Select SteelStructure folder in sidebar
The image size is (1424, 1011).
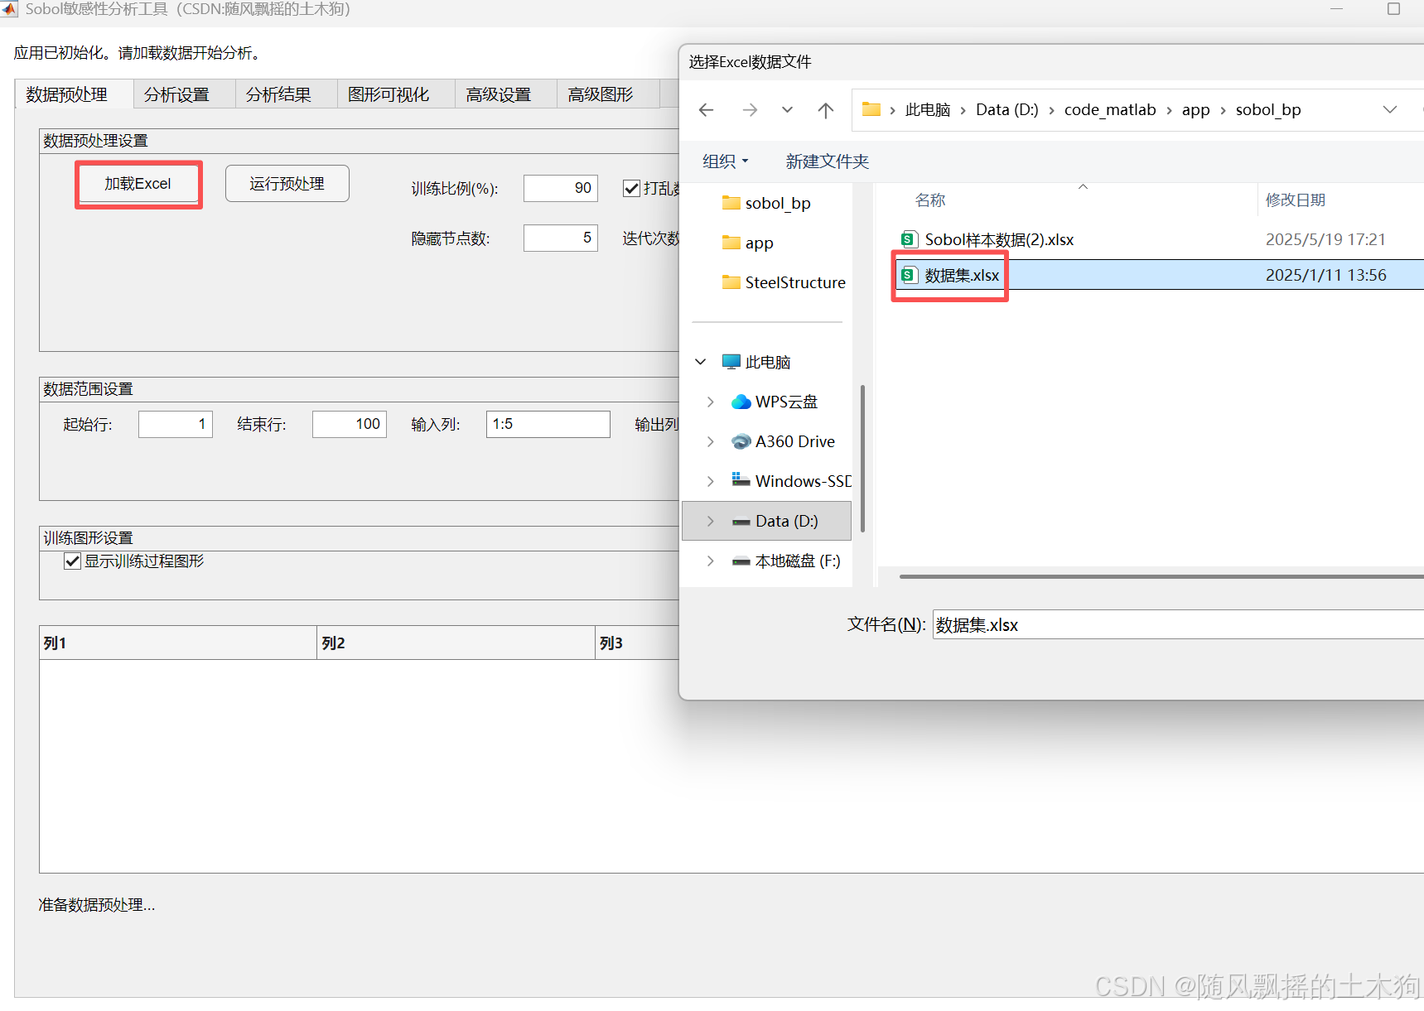point(784,282)
